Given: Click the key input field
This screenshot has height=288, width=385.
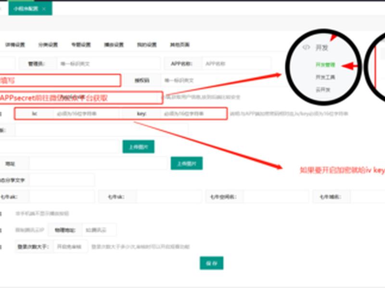Looking at the screenshot, I should (x=194, y=114).
